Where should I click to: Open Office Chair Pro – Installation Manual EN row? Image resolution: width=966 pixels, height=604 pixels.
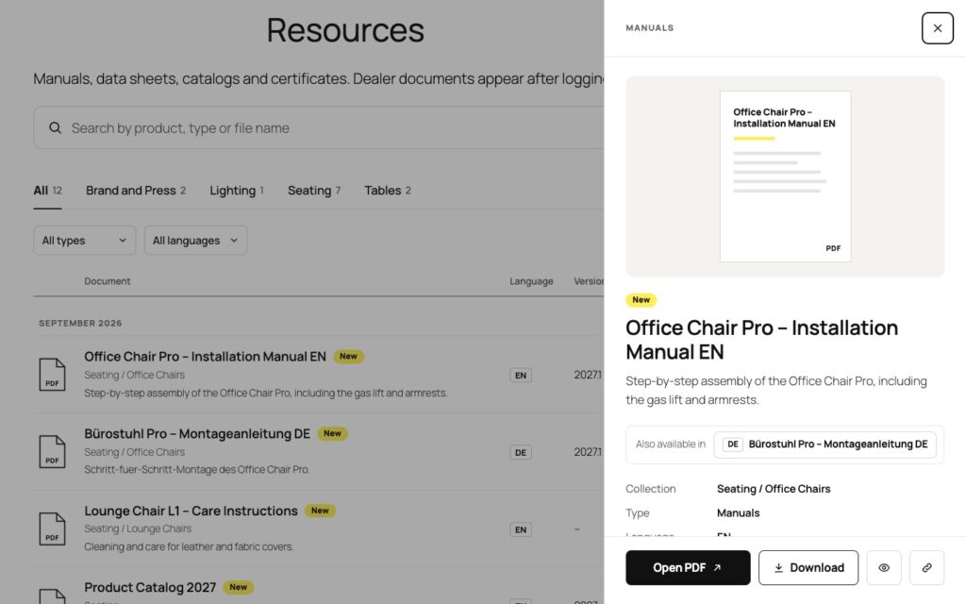point(319,374)
